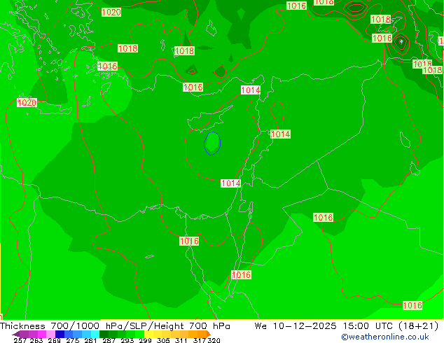The height and width of the screenshot is (343, 444).
Task: Click the cyan swatch in the legend
Action: [x=95, y=334]
